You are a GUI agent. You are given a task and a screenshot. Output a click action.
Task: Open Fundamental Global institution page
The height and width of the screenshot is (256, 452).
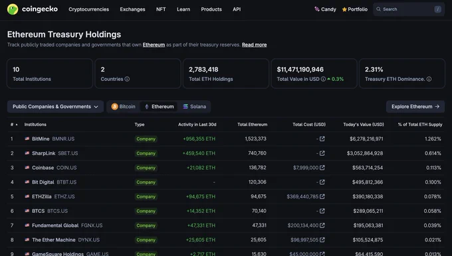coord(55,225)
